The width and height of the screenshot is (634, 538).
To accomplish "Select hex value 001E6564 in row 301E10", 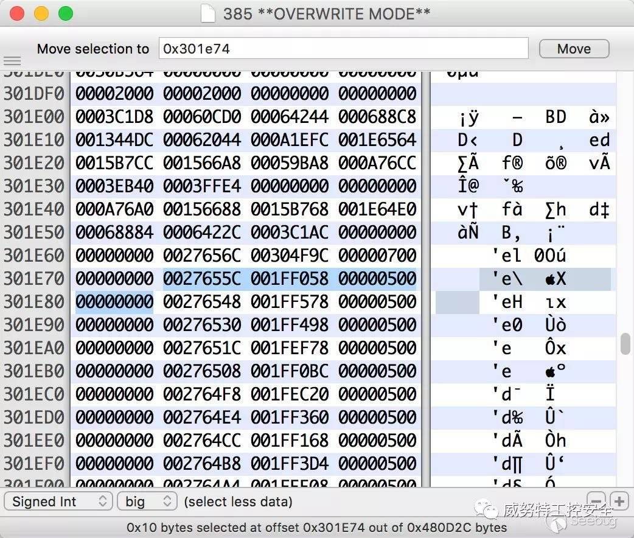I will (377, 140).
